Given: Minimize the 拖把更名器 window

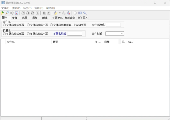Looking at the screenshot, I should [x=146, y=3].
